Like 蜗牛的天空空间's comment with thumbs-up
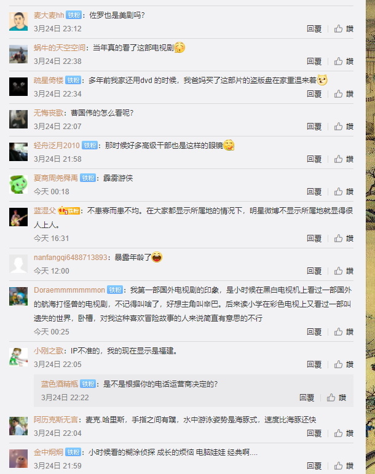Viewport: 375px width, 474px height. coord(344,61)
